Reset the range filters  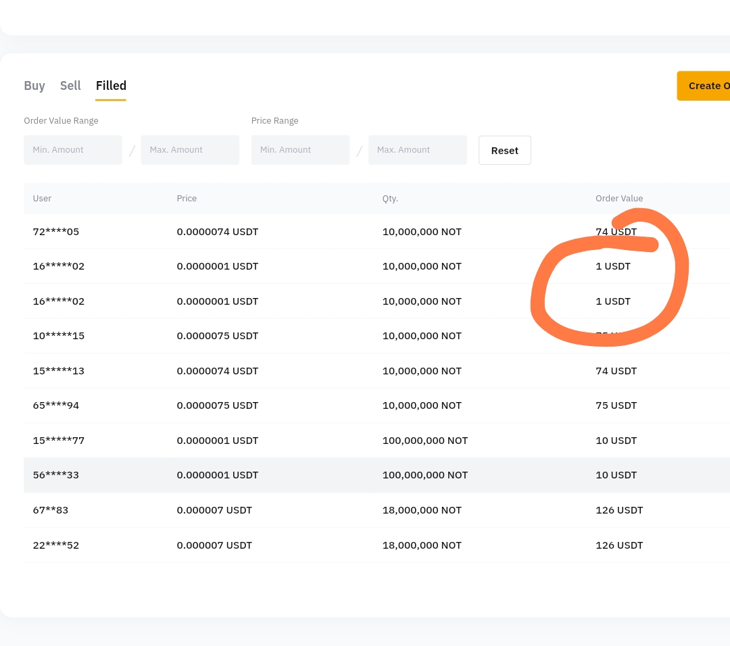[x=505, y=150]
